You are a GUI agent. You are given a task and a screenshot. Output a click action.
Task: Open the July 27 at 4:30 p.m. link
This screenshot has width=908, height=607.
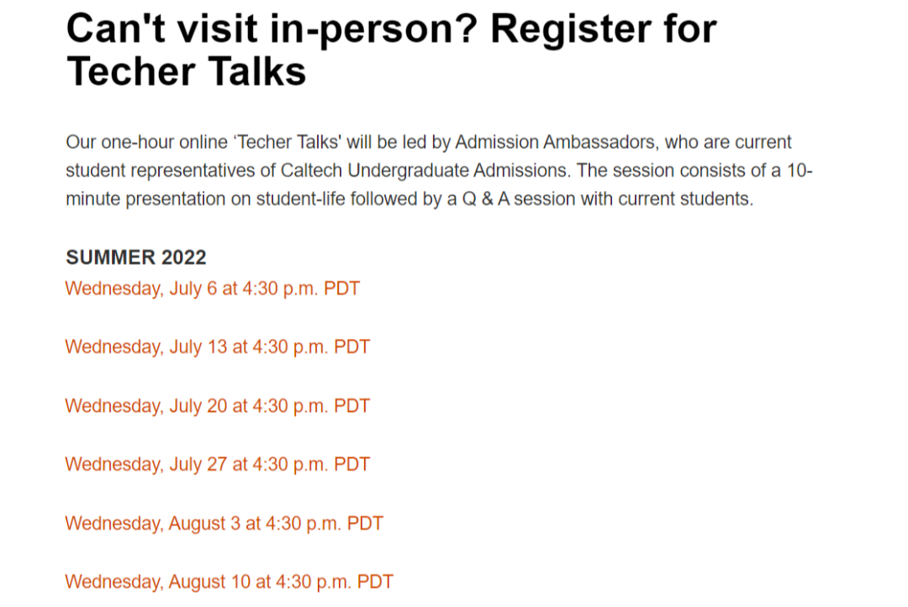coord(217,464)
